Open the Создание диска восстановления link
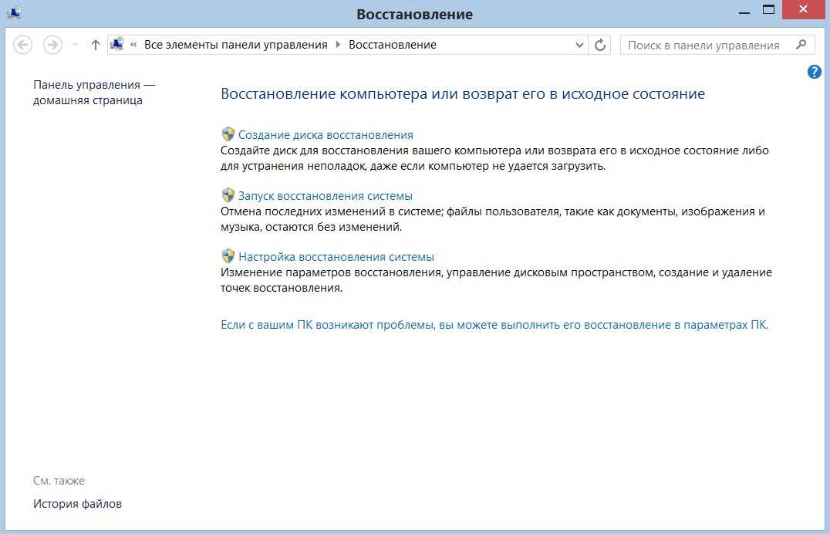This screenshot has height=534, width=830. coord(326,134)
